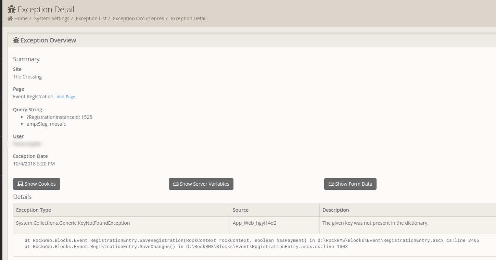The image size is (496, 260).
Task: Show cookies for this exception
Action: (37, 184)
